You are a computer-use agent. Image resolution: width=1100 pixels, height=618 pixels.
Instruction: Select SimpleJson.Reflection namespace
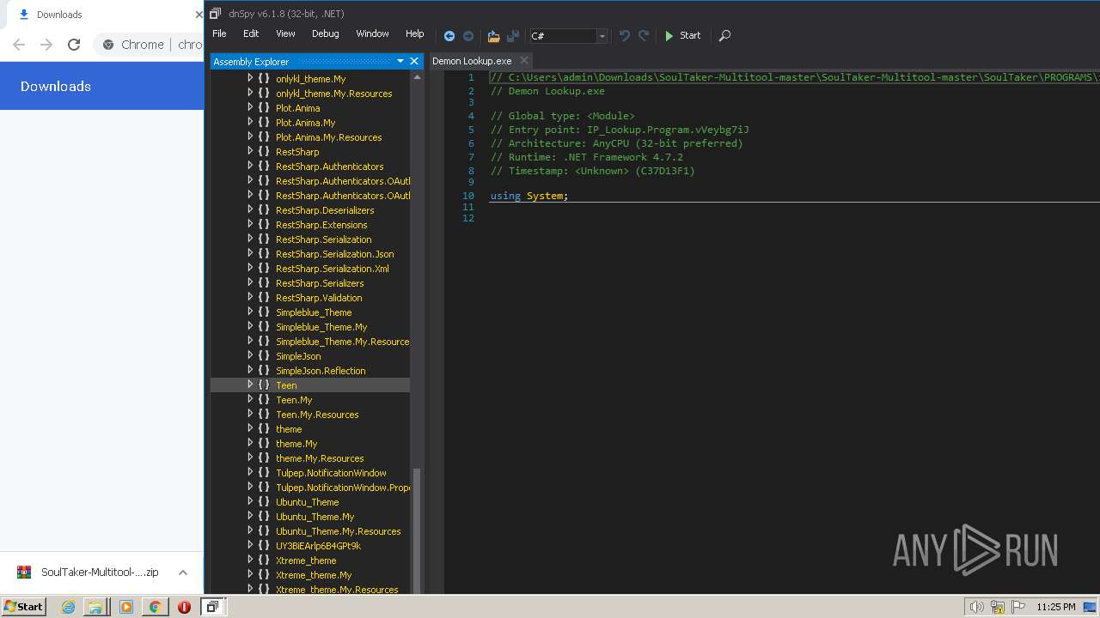321,371
